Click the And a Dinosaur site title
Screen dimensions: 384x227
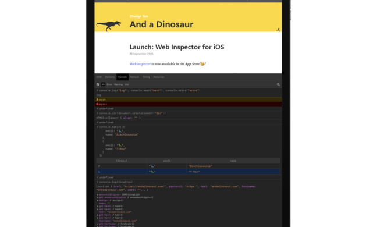161,24
